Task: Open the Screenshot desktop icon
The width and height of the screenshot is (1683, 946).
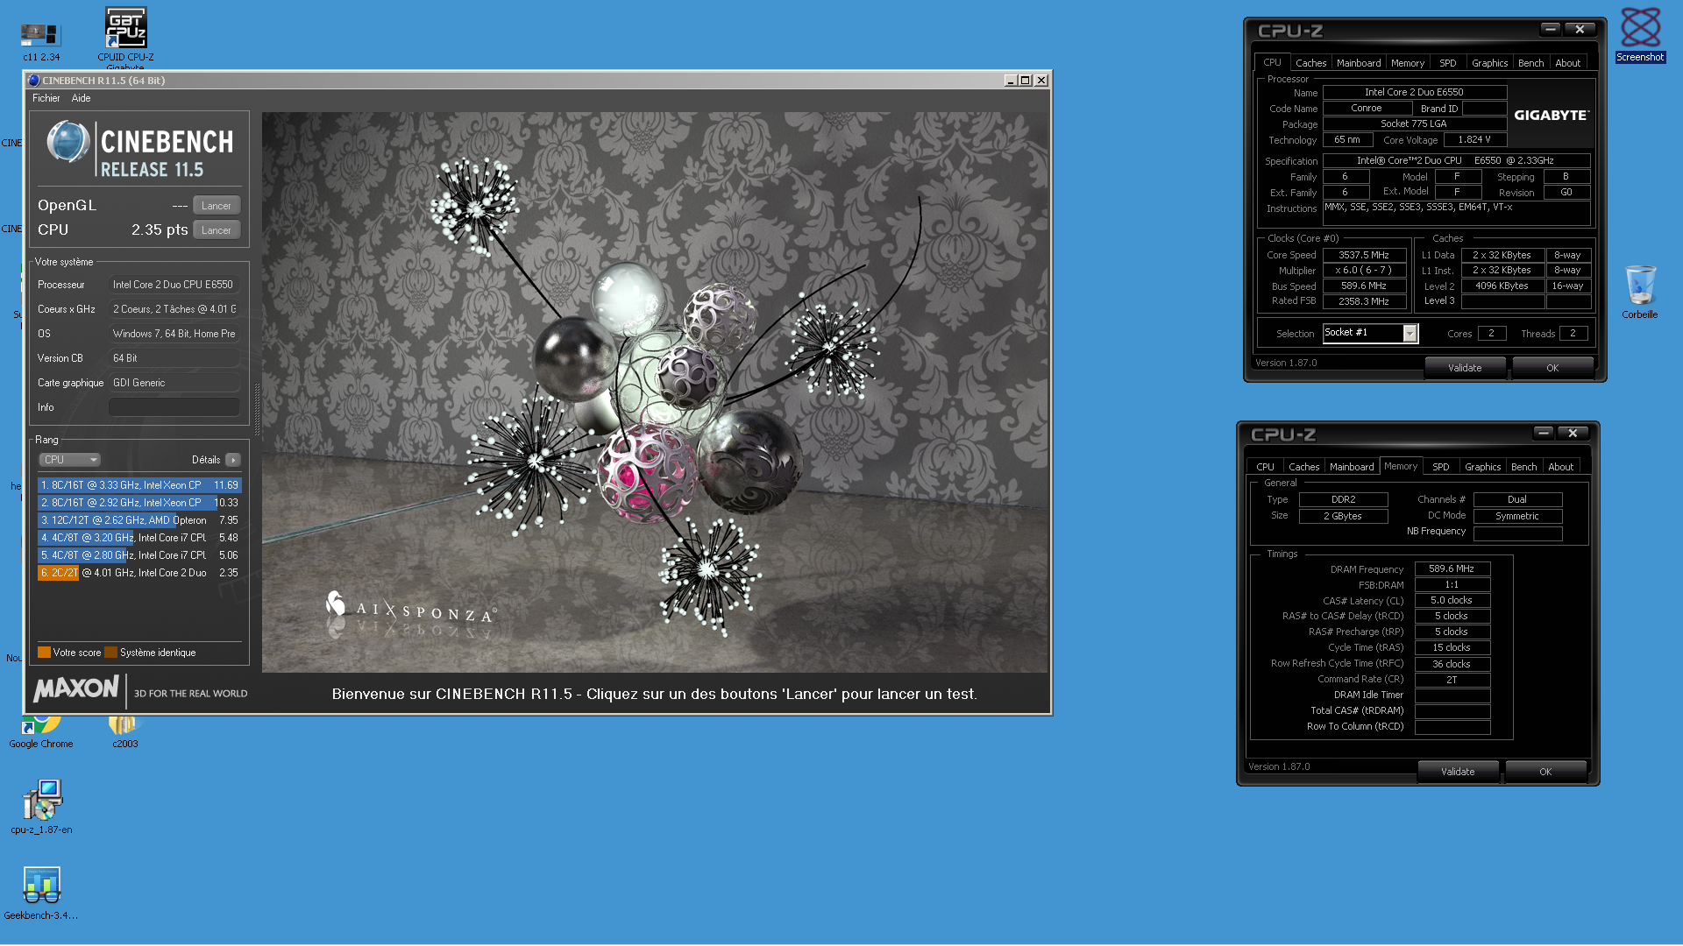Action: (x=1640, y=35)
